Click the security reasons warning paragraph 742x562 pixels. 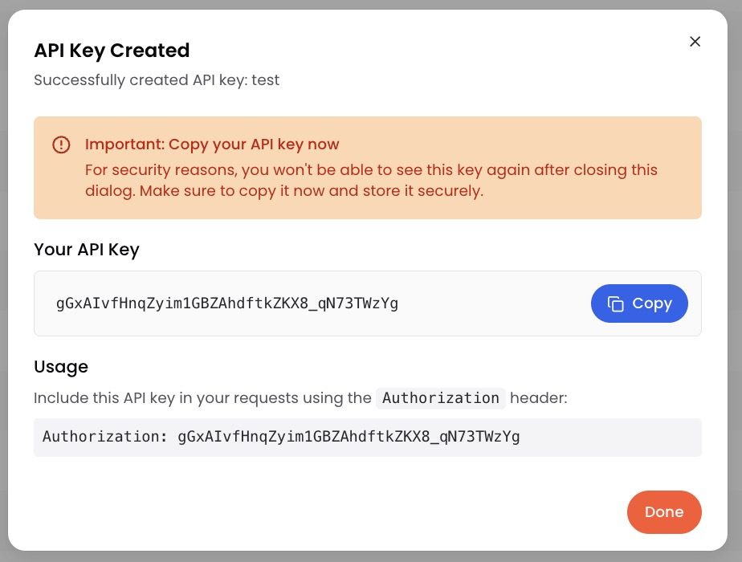click(x=372, y=180)
